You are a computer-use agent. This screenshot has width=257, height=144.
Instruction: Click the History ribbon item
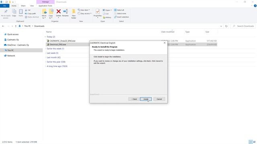[107, 17]
